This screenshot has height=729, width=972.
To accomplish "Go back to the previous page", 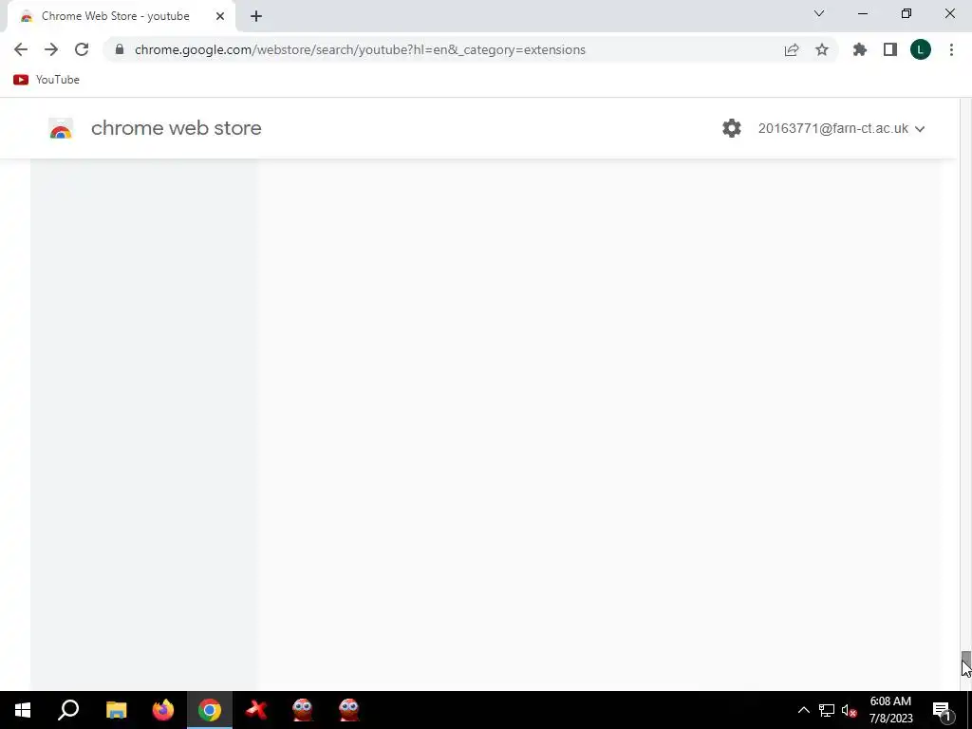I will click(x=21, y=49).
